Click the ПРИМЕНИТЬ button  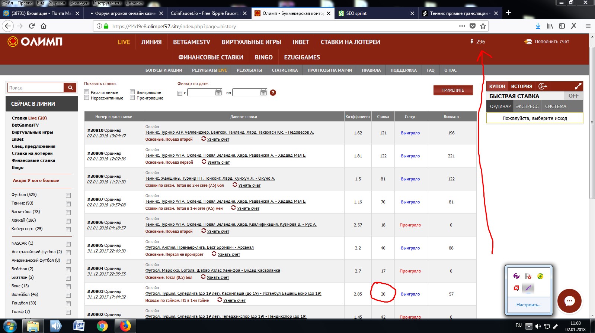(x=453, y=90)
